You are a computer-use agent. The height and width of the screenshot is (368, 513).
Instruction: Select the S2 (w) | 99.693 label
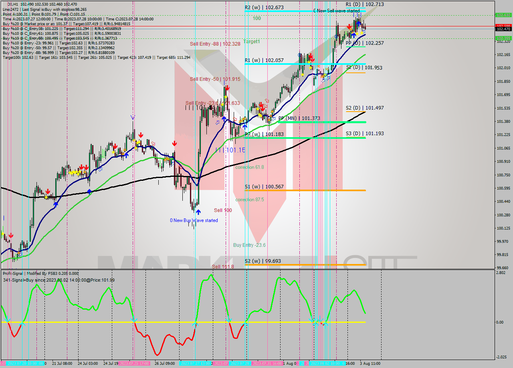263,261
